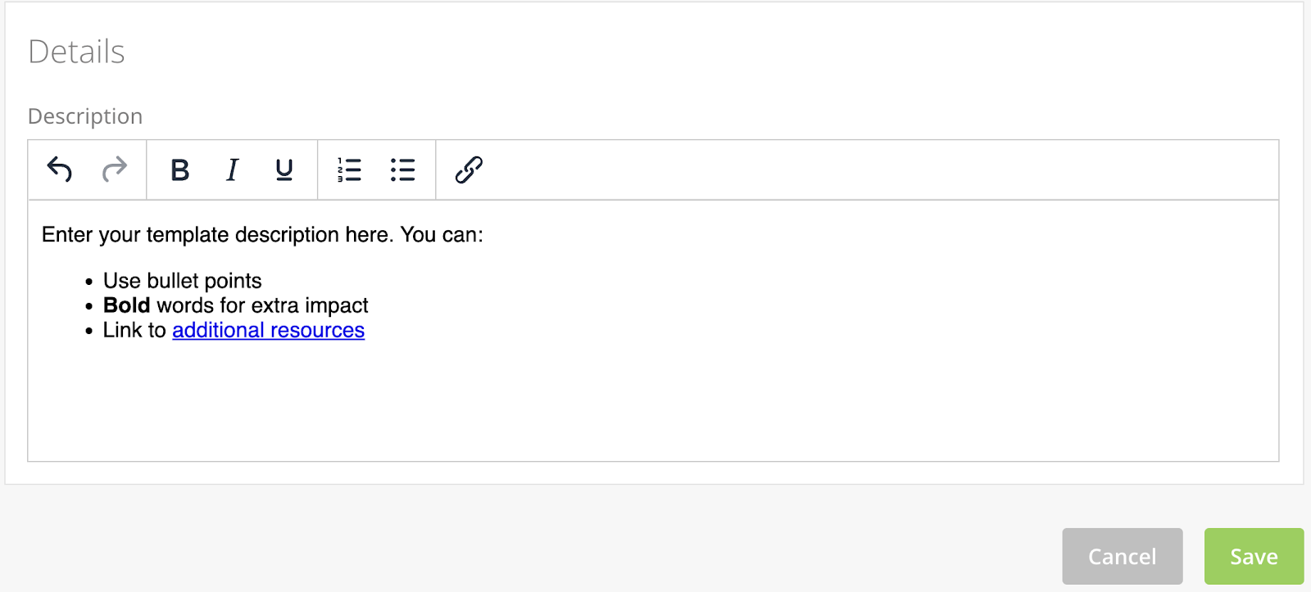Click the 'Description' field label
This screenshot has width=1311, height=592.
tap(85, 116)
